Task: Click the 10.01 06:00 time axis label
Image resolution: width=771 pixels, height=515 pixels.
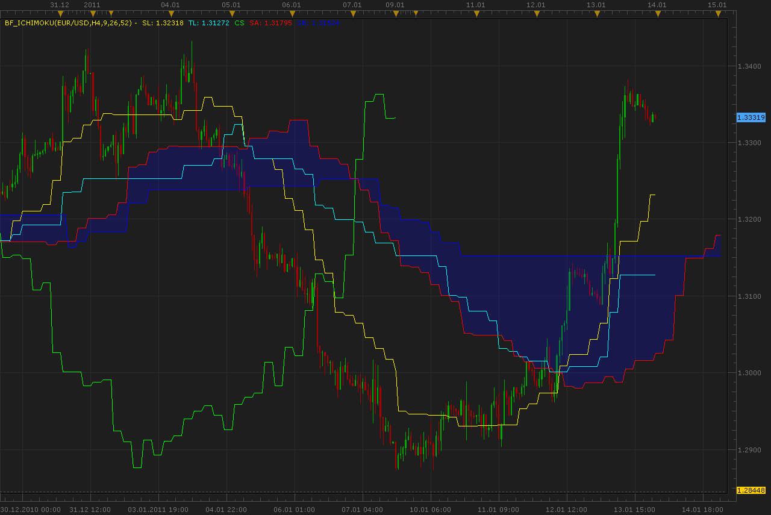Action: (x=430, y=509)
